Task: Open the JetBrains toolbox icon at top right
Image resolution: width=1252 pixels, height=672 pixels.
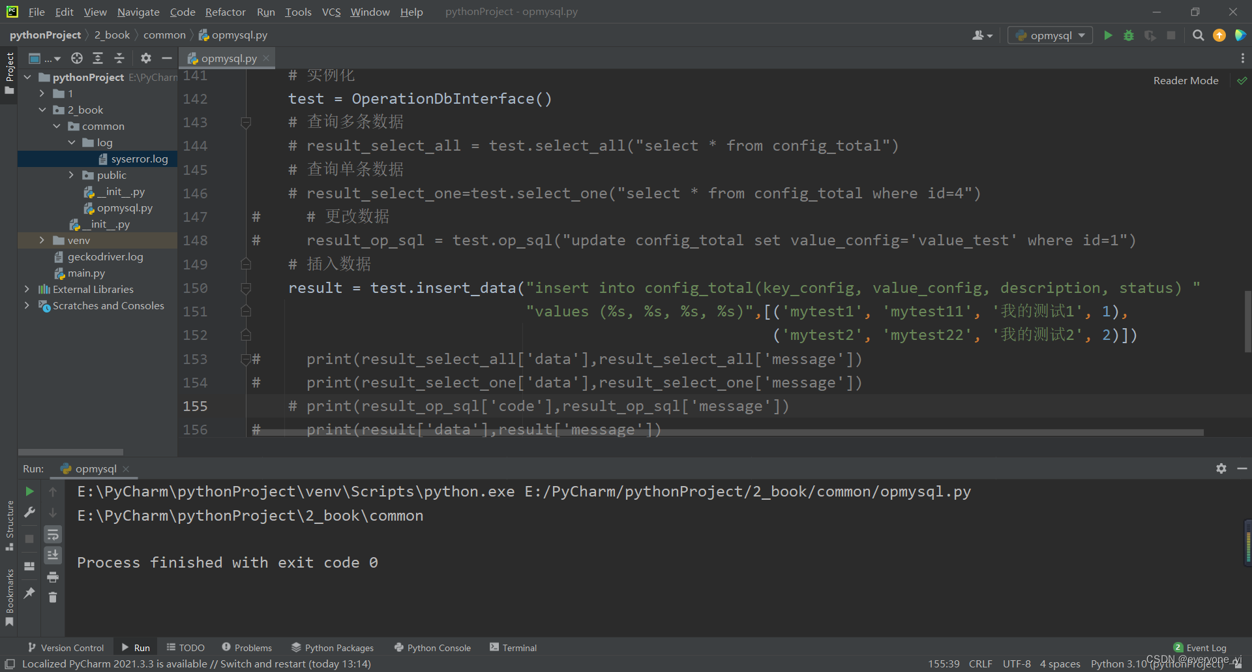Action: 1240,35
